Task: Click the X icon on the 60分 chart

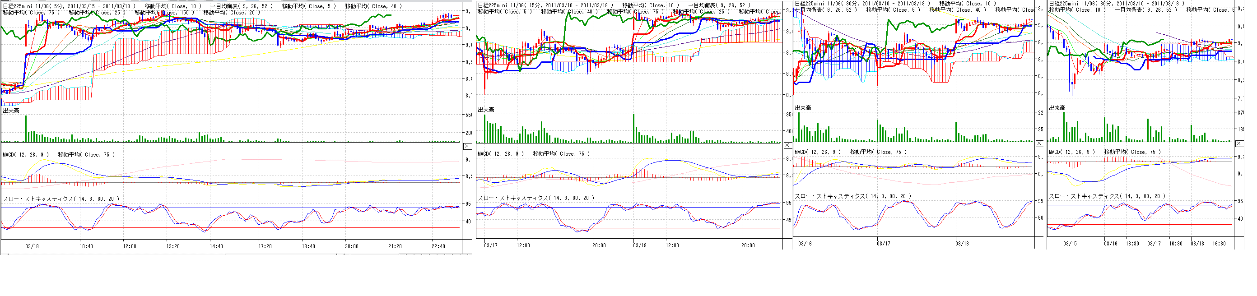Action: [x=1239, y=143]
